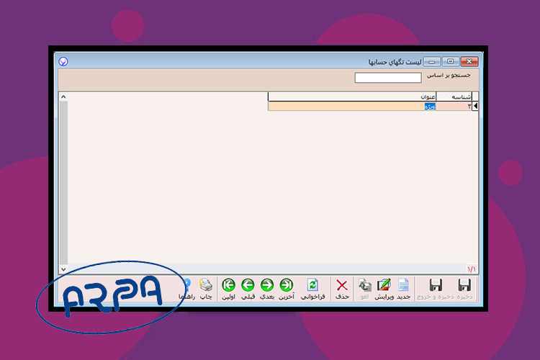Create a new record with جدید
540x360 pixels.
click(x=403, y=289)
